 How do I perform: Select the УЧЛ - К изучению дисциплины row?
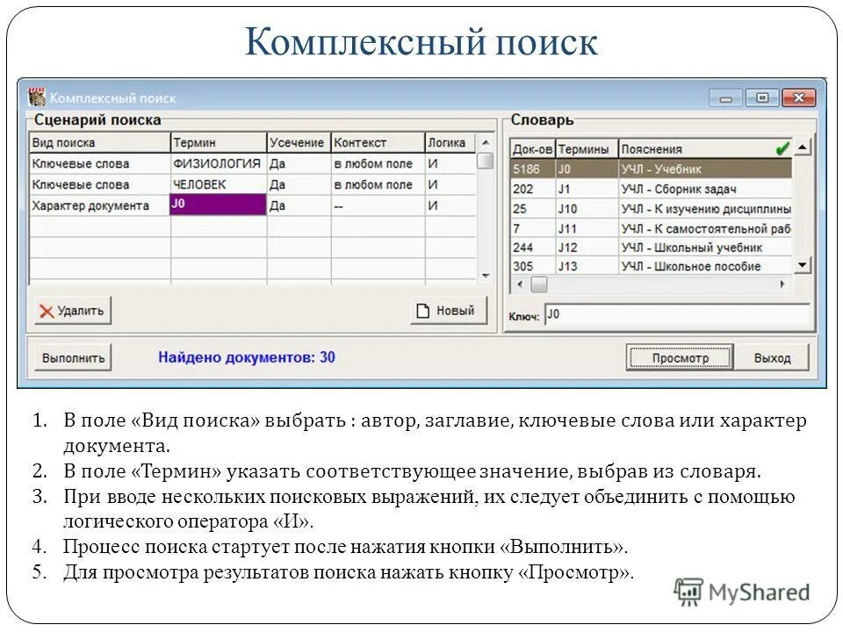[x=651, y=209]
